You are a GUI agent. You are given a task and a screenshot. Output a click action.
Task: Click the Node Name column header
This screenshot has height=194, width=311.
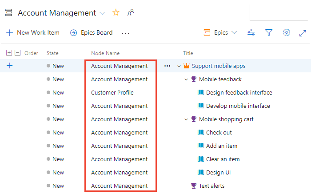pos(105,53)
